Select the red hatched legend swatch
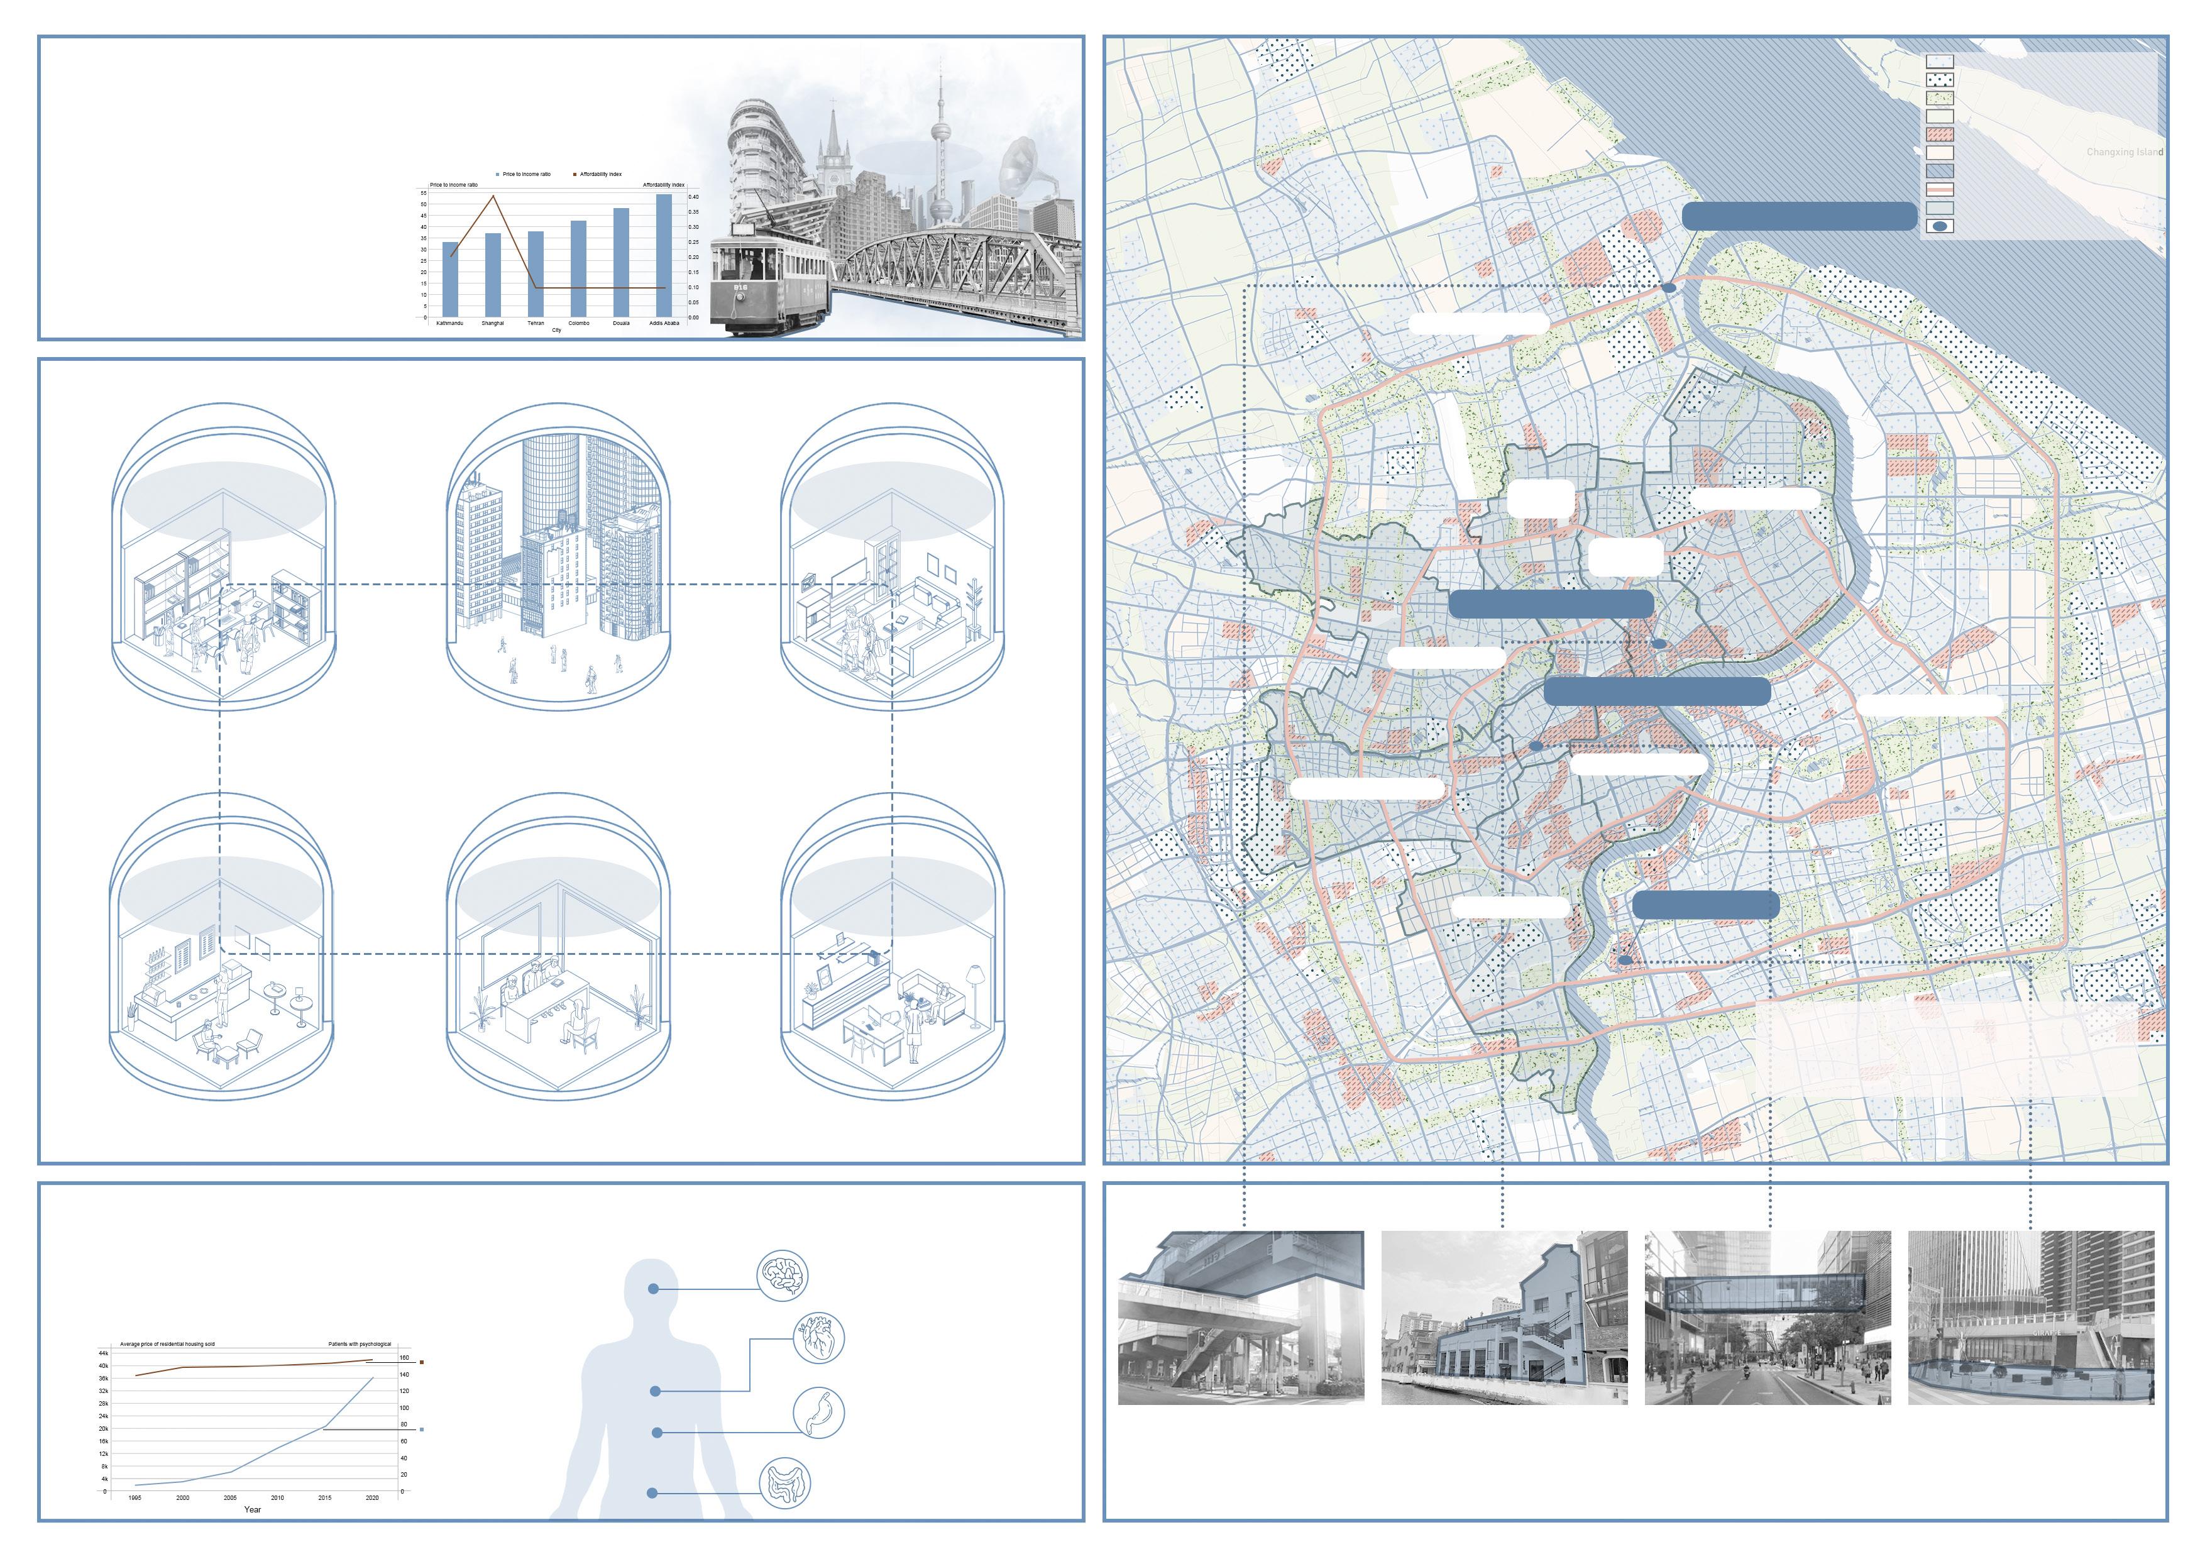2205x1559 pixels. [1940, 135]
